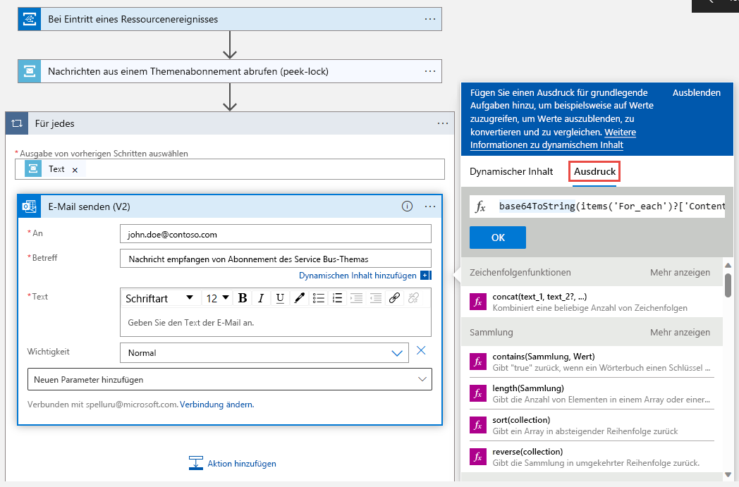Viewport: 739px width, 487px height.
Task: Toggle italic formatting in email text editor
Action: 261,298
